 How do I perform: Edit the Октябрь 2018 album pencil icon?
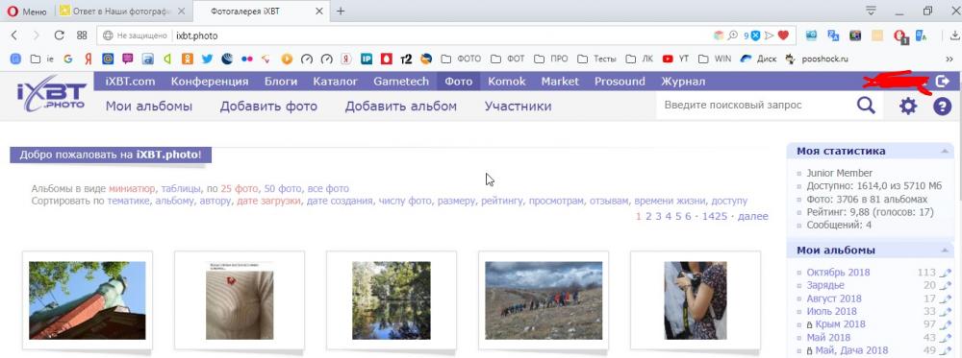pyautogui.click(x=946, y=273)
